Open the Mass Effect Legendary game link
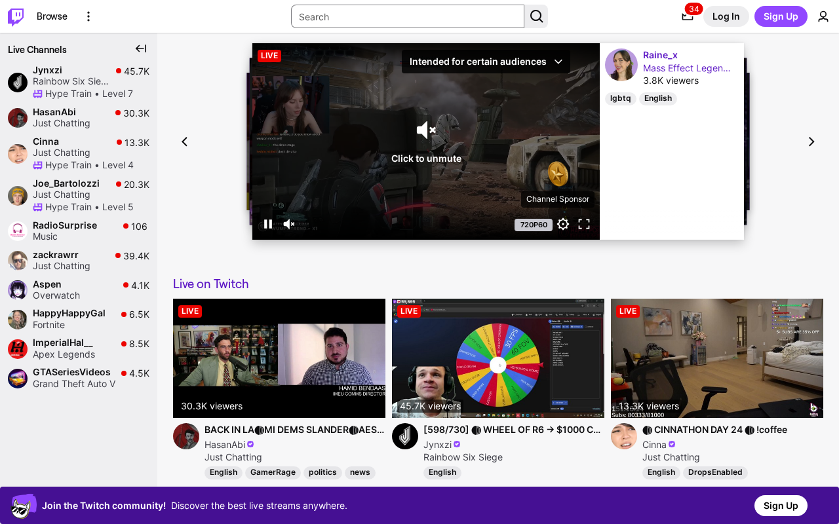839x524 pixels. (x=687, y=68)
